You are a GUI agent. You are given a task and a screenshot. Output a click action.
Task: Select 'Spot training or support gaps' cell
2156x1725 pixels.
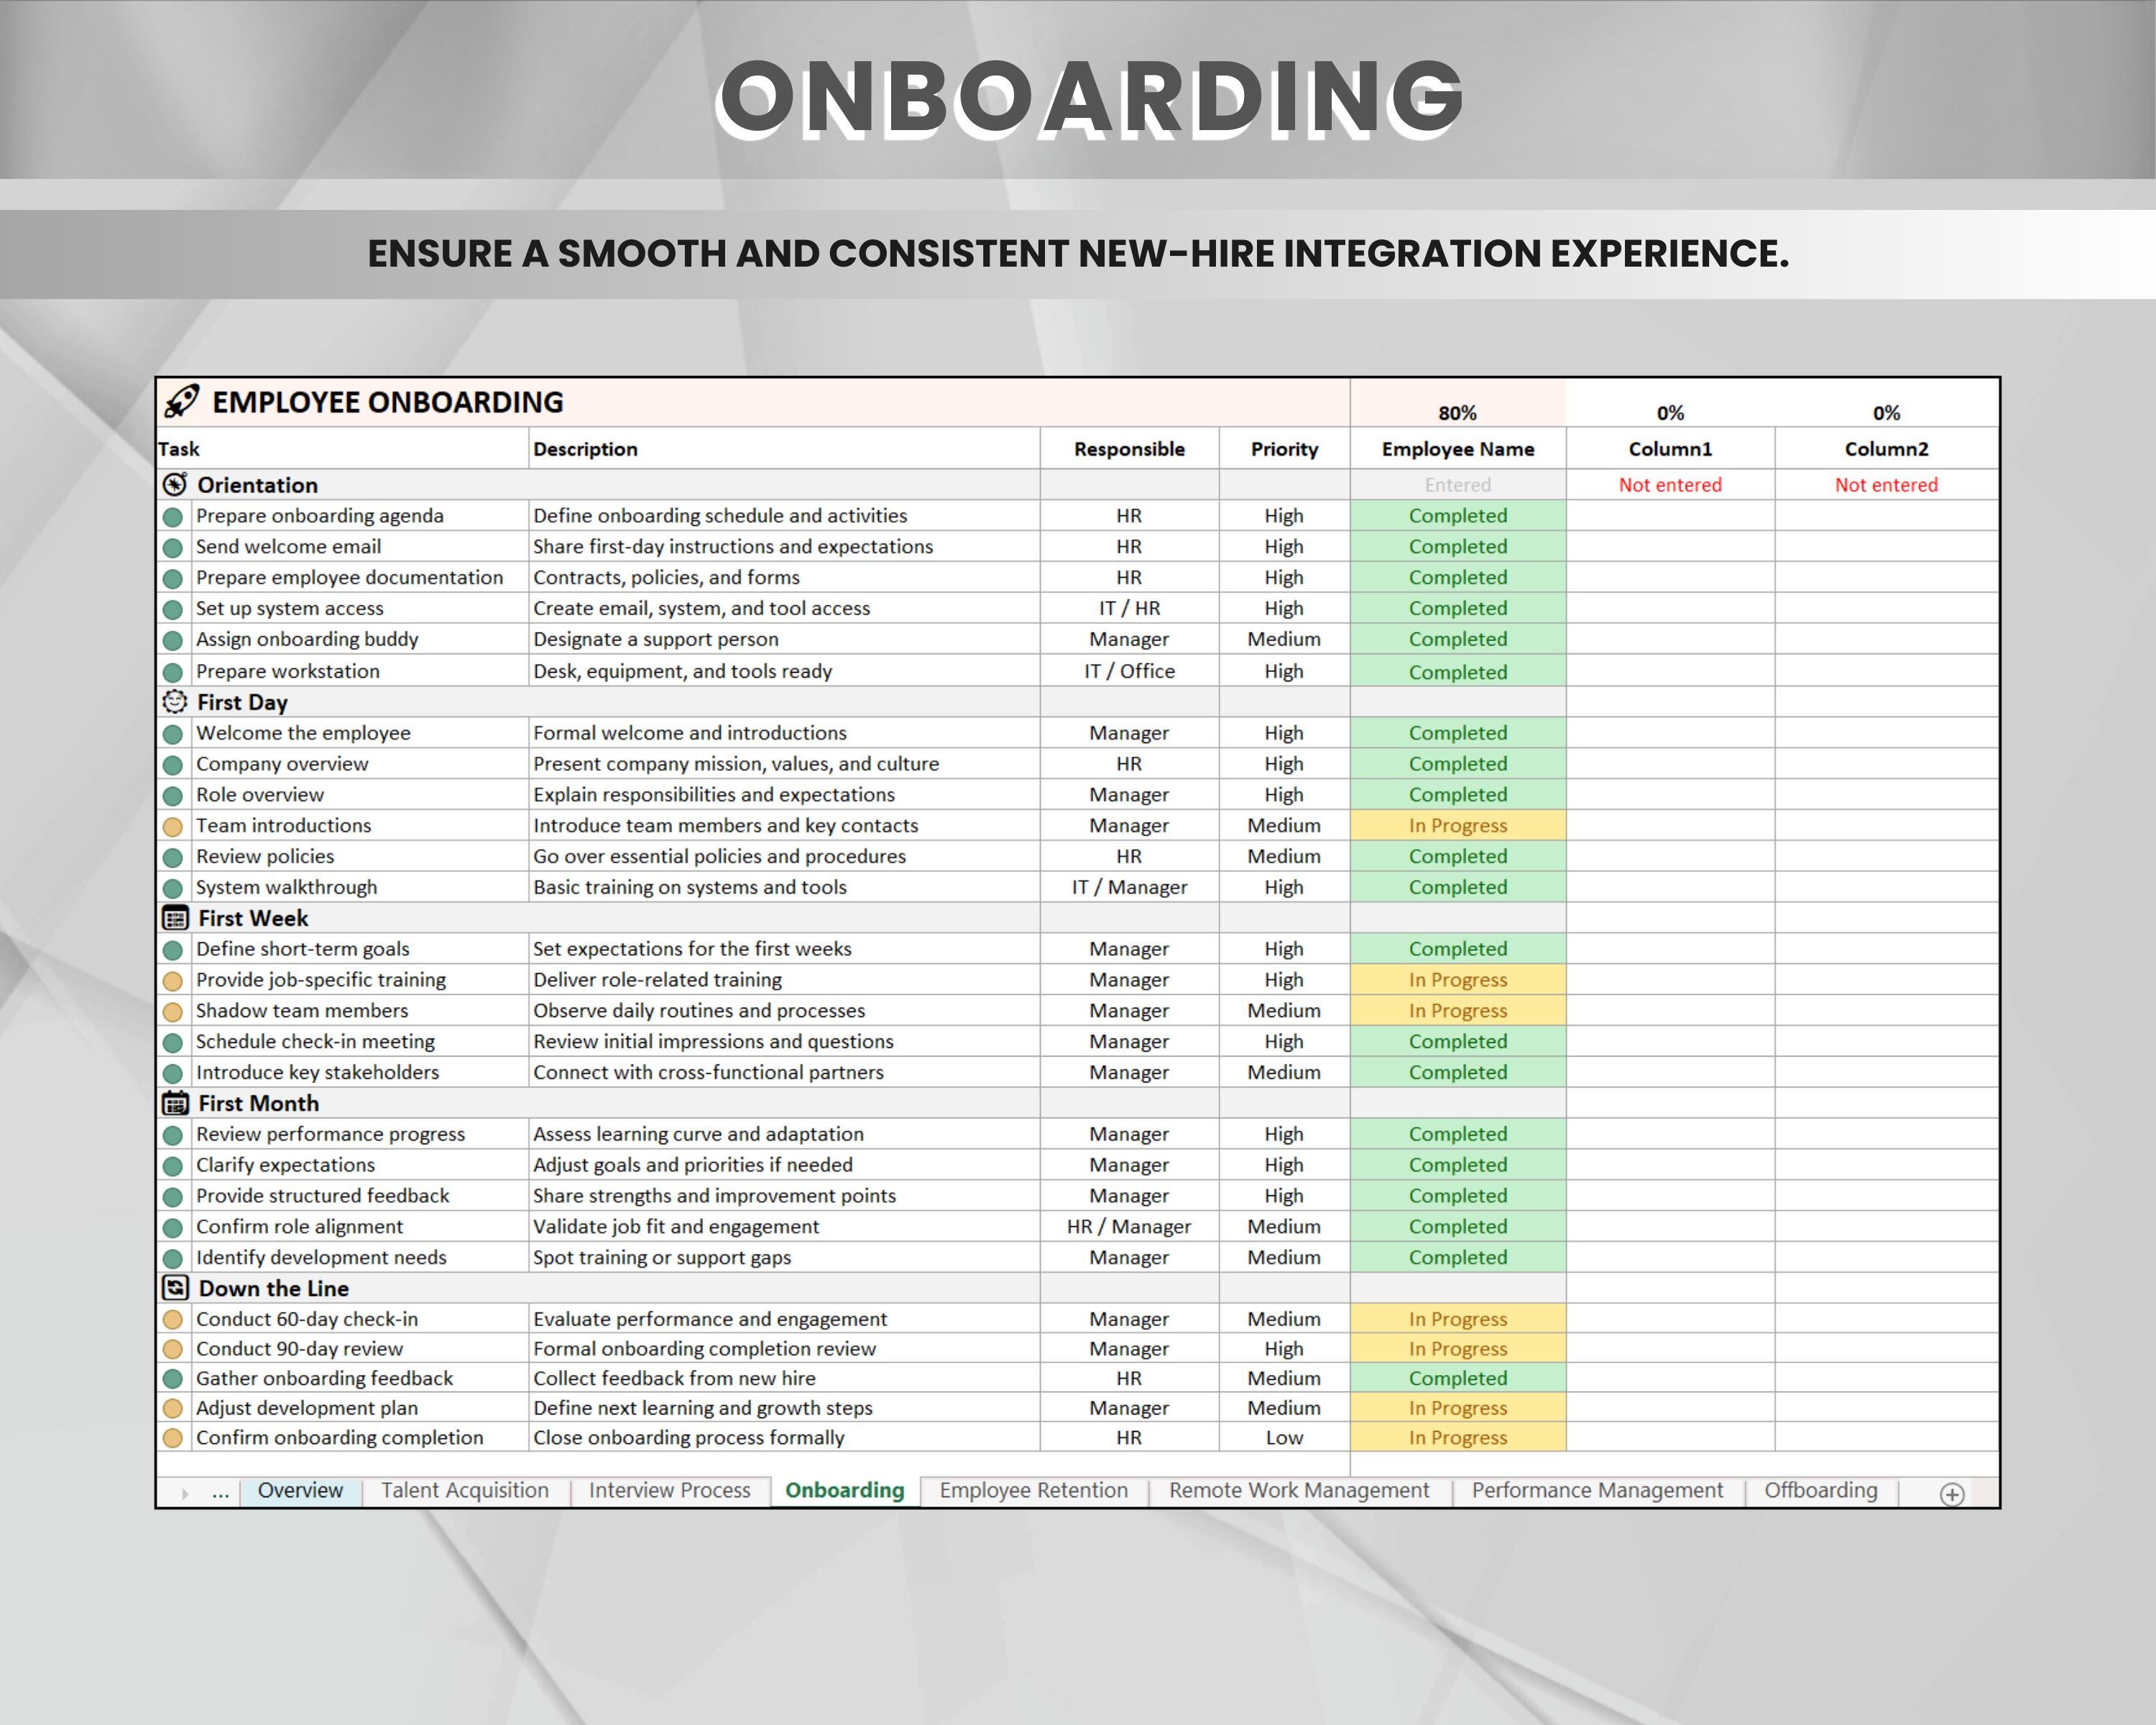(x=784, y=1257)
